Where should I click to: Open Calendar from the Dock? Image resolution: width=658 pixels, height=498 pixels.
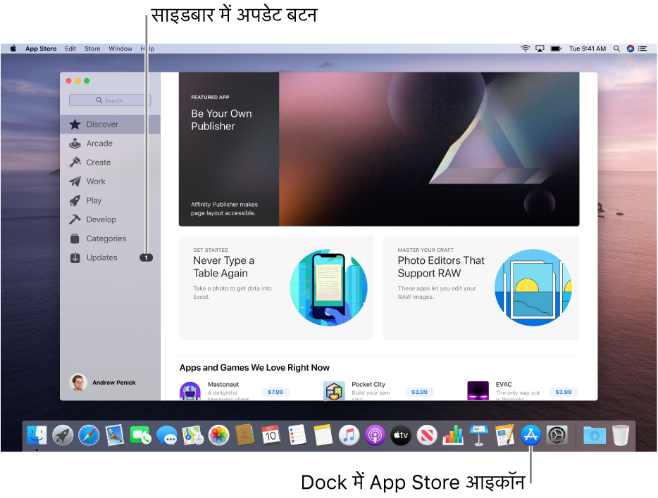point(271,435)
